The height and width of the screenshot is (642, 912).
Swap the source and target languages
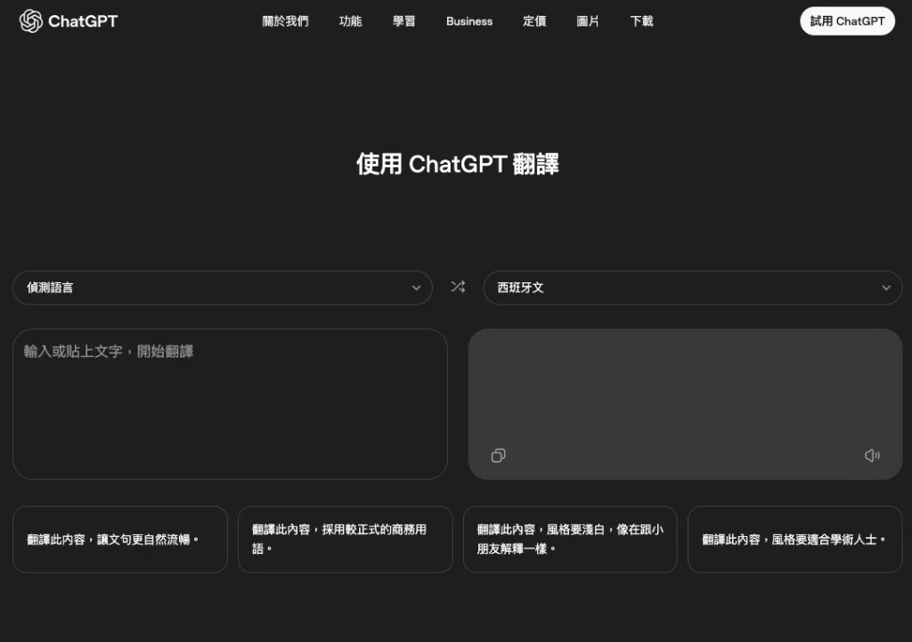457,287
